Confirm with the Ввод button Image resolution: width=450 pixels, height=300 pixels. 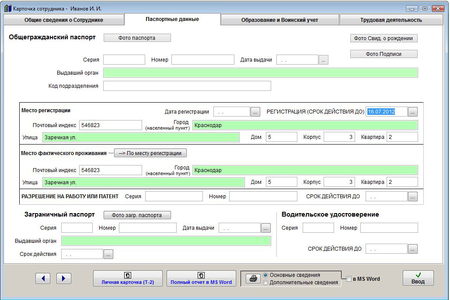click(x=418, y=278)
